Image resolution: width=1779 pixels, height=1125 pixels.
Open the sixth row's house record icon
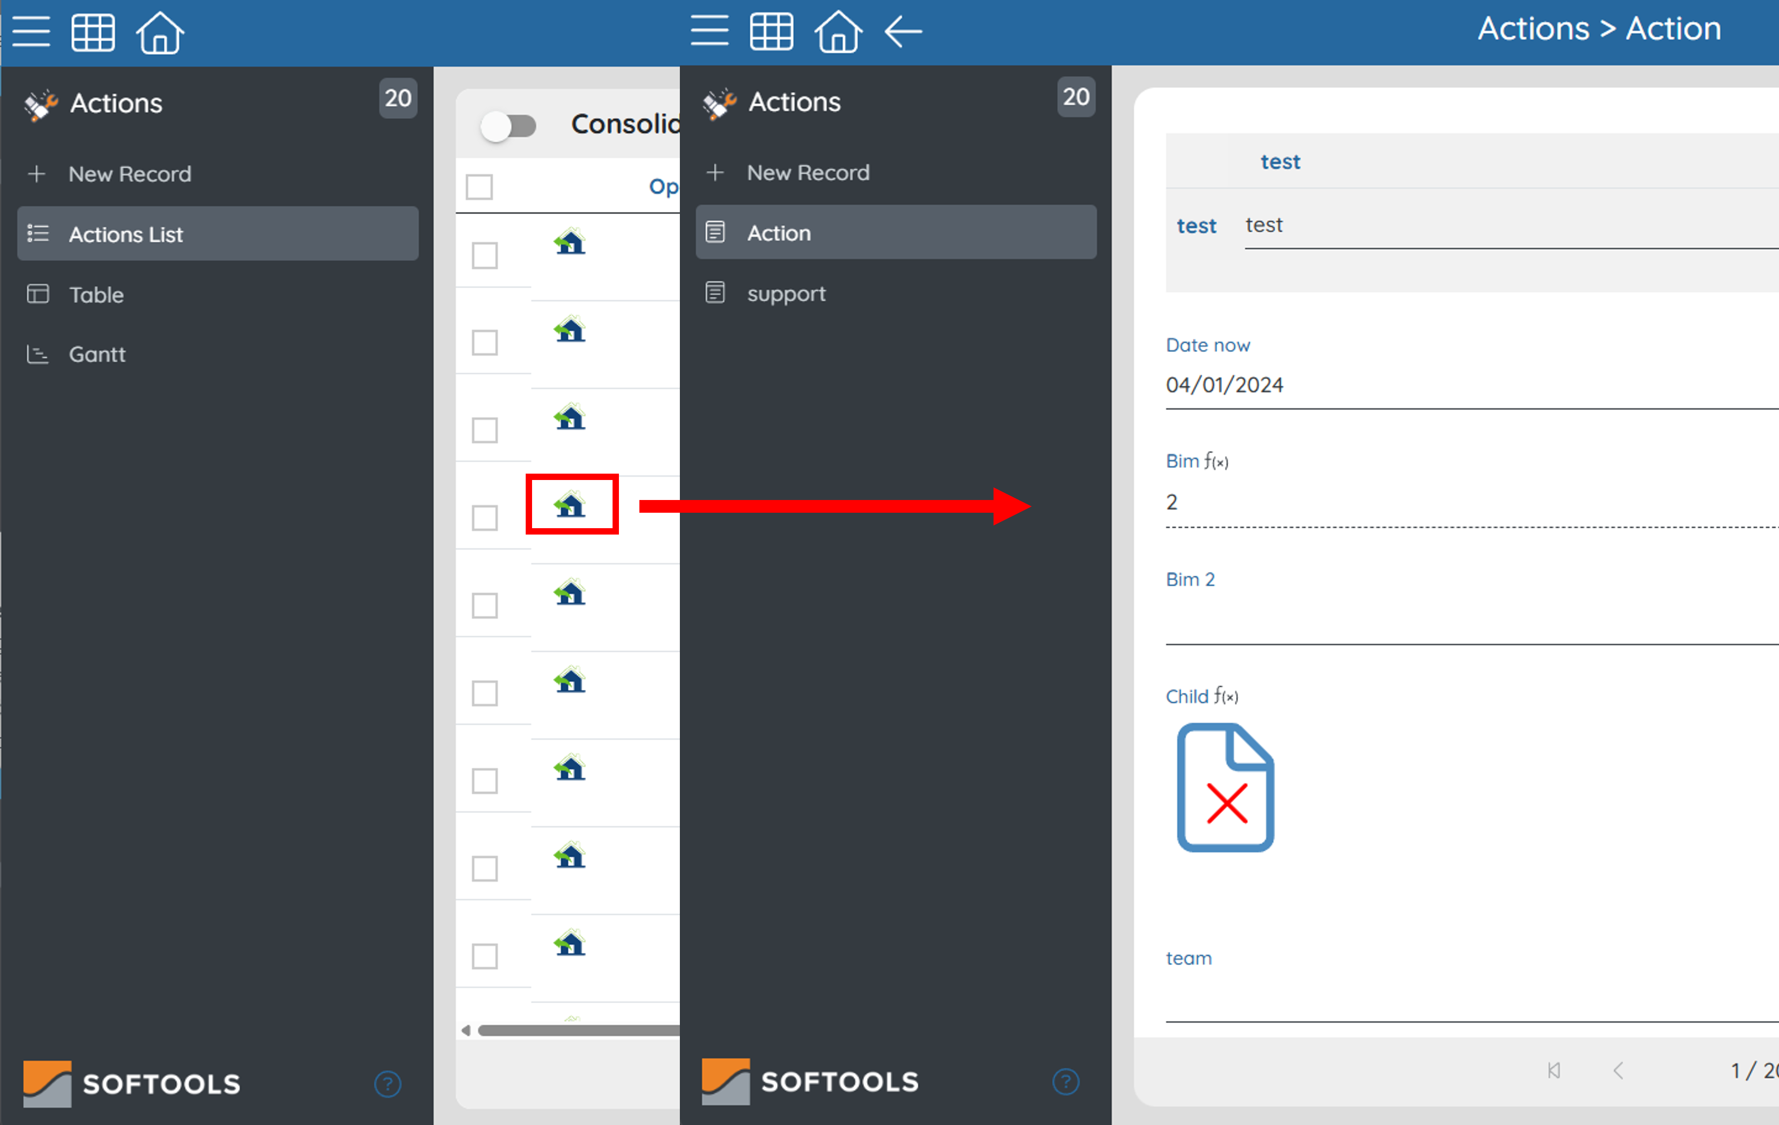click(x=570, y=680)
